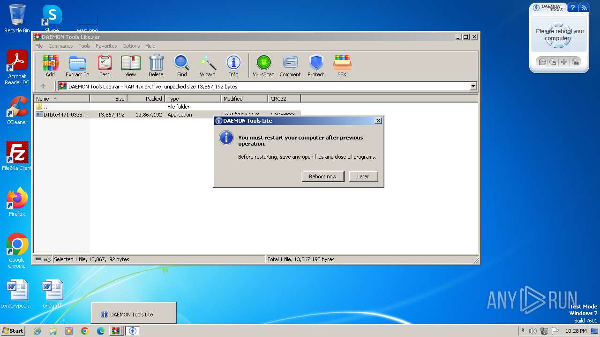Select urleg.rtf document on desktop
This screenshot has height=337, width=600.
pos(52,294)
